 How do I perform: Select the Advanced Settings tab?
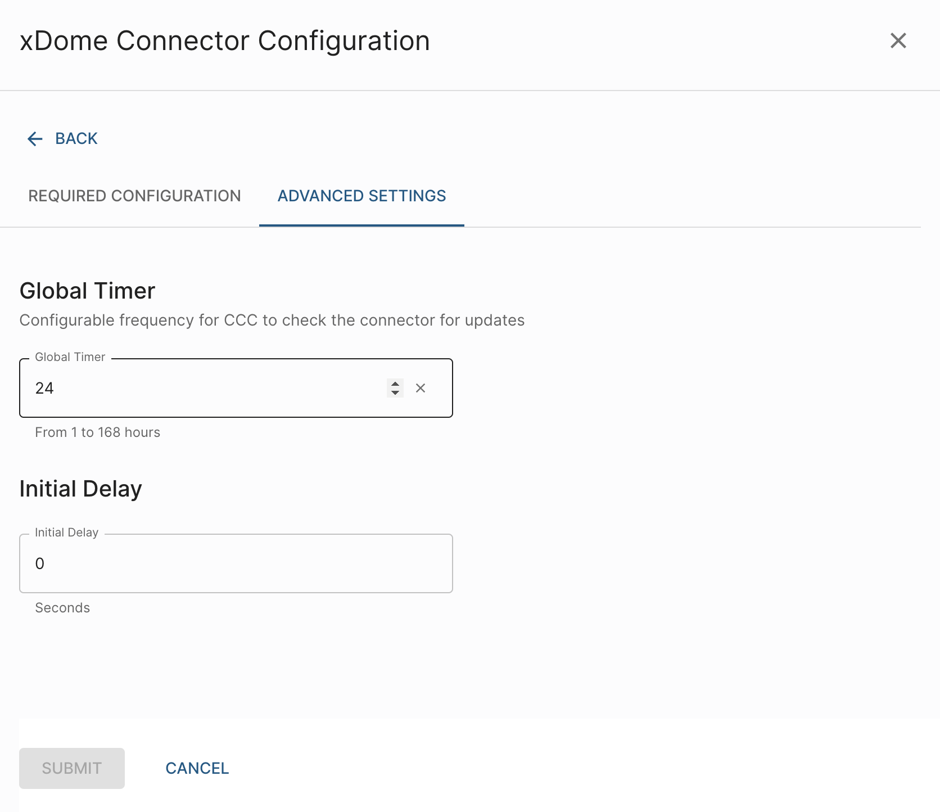[x=361, y=196]
